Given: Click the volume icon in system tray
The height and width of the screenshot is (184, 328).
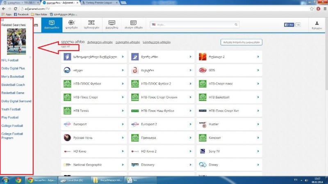Looking at the screenshot, I should (306, 180).
